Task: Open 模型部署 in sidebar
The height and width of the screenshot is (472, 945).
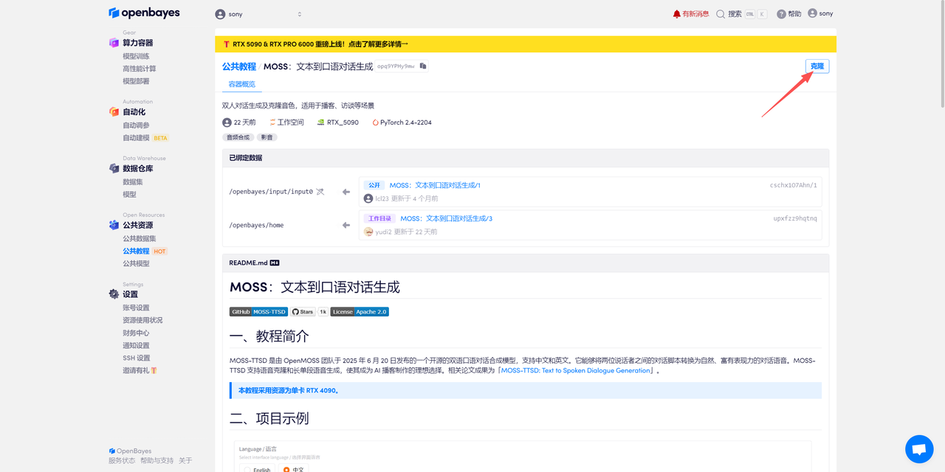Action: click(x=136, y=81)
